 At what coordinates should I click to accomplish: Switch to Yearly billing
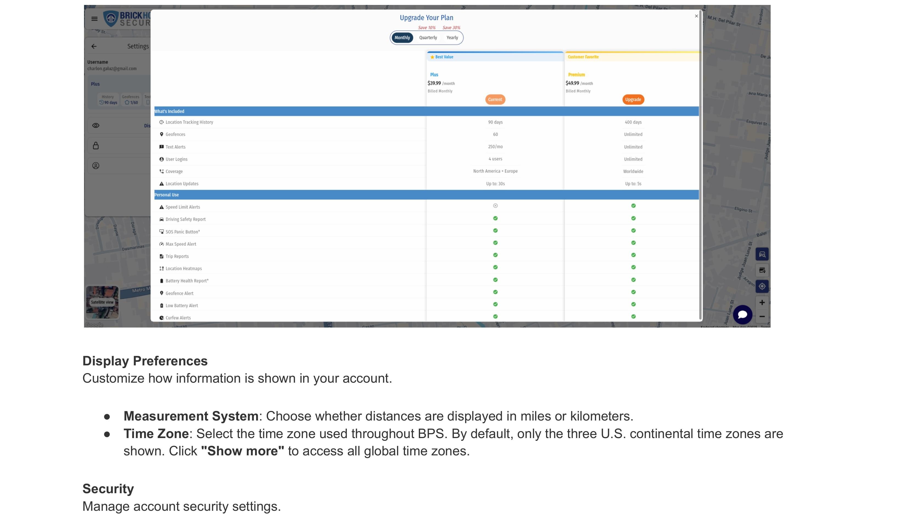[452, 38]
